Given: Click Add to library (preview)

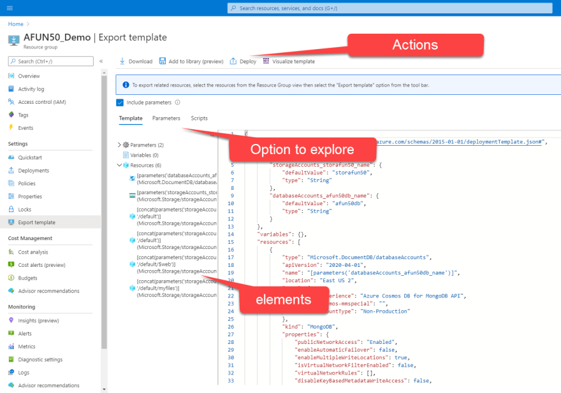Looking at the screenshot, I should 196,62.
